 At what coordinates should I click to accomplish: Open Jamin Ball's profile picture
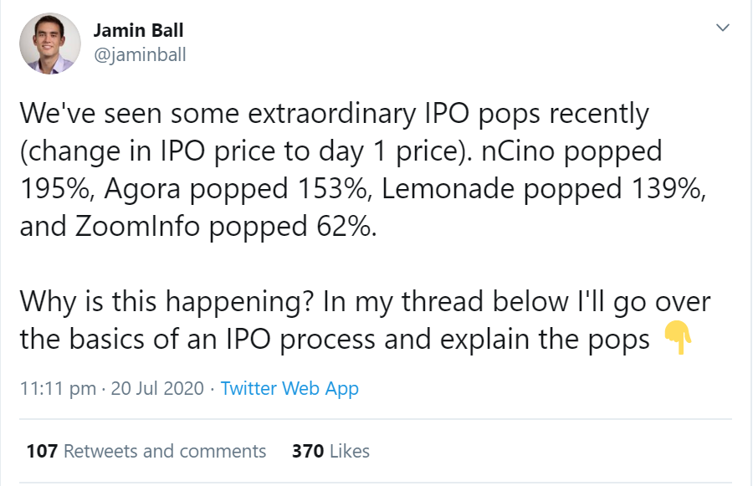[49, 43]
